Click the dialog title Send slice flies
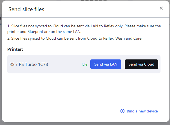Image resolution: width=170 pixels, height=125 pixels. pos(26,9)
